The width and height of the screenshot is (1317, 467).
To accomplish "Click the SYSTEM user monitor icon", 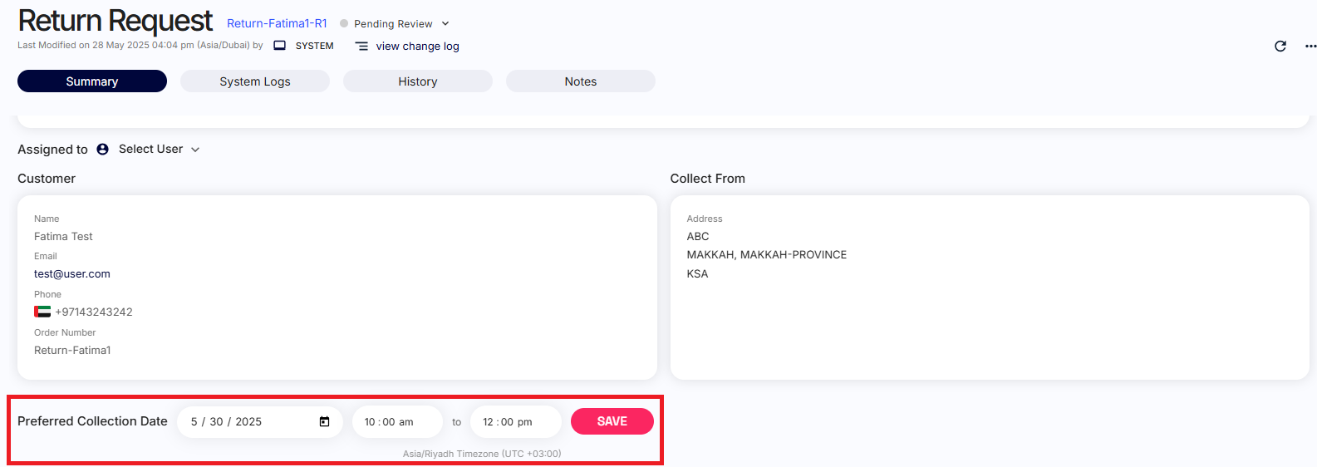I will 280,46.
